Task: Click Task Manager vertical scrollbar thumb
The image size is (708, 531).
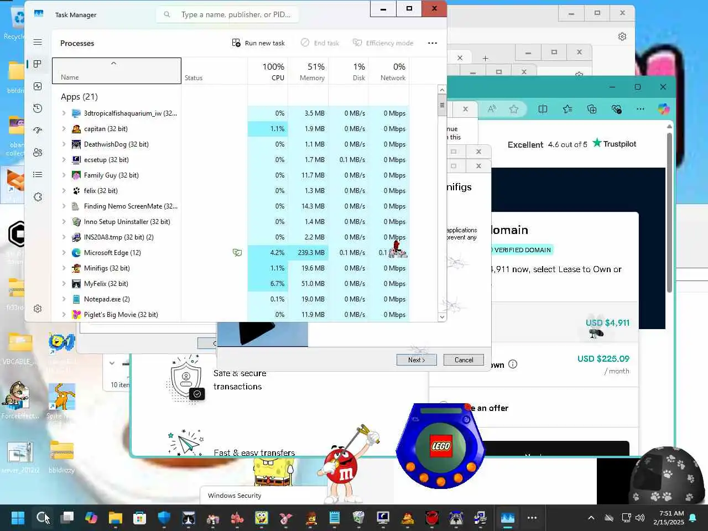Action: click(x=442, y=105)
